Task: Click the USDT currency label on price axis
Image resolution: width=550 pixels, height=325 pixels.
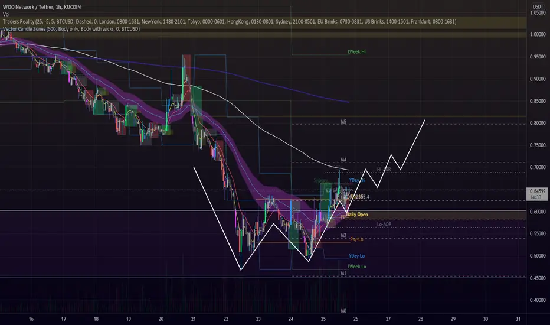Action: (x=538, y=6)
